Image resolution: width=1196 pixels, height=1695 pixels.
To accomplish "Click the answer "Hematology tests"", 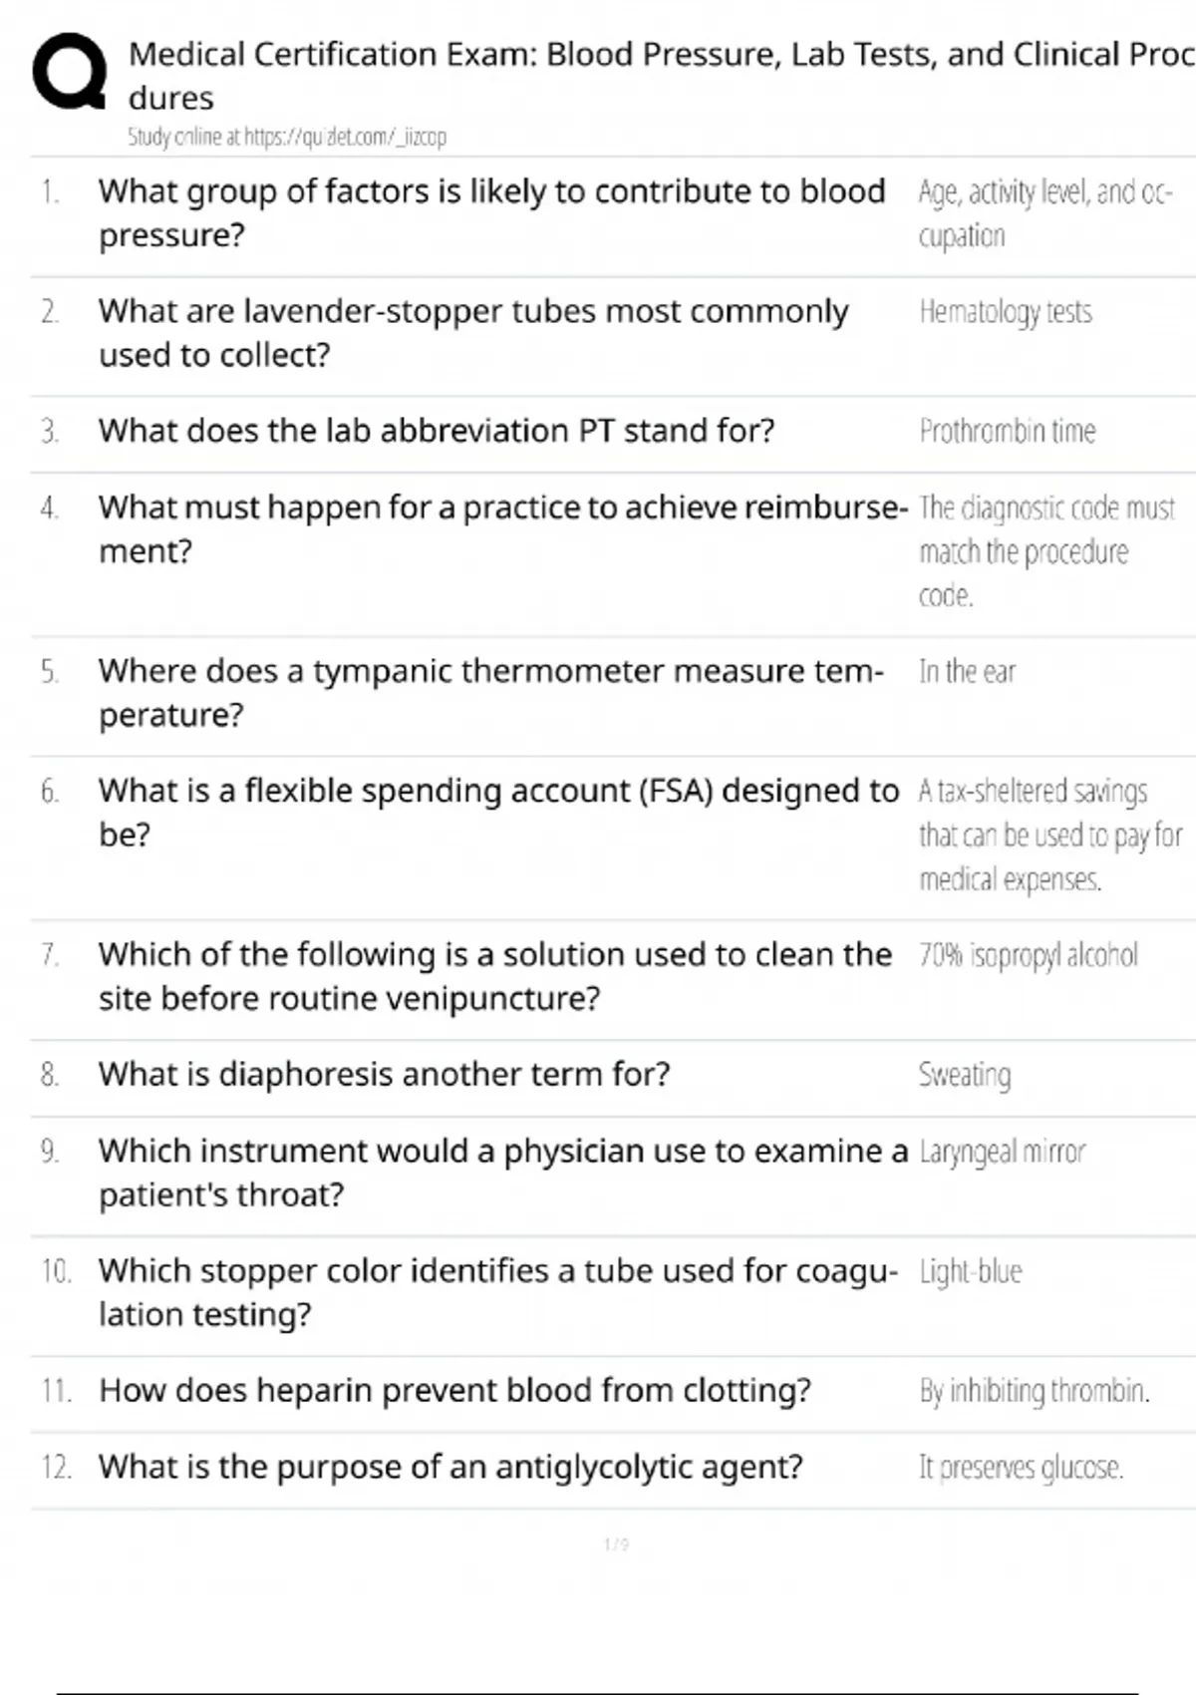I will 1006,312.
